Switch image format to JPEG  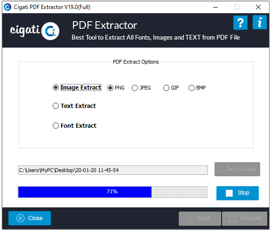pyautogui.click(x=135, y=88)
